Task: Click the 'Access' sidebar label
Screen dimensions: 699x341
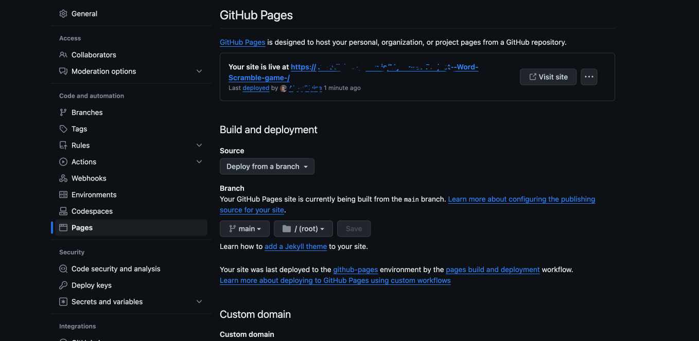Action: click(70, 39)
